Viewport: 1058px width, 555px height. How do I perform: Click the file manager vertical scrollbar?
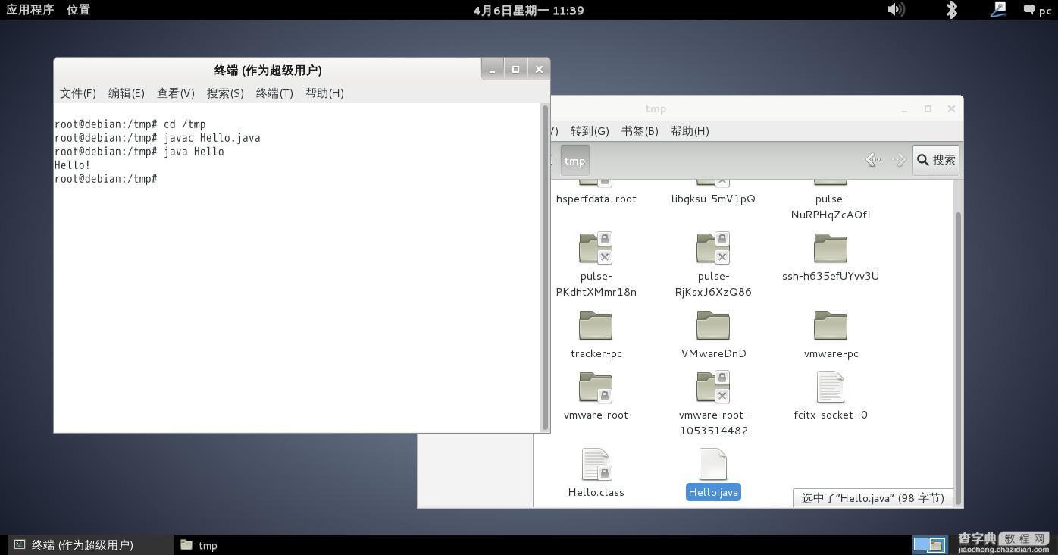(x=957, y=359)
